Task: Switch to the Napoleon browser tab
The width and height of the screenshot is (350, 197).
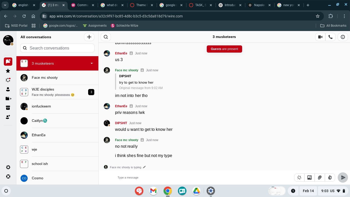Action: 259,5
